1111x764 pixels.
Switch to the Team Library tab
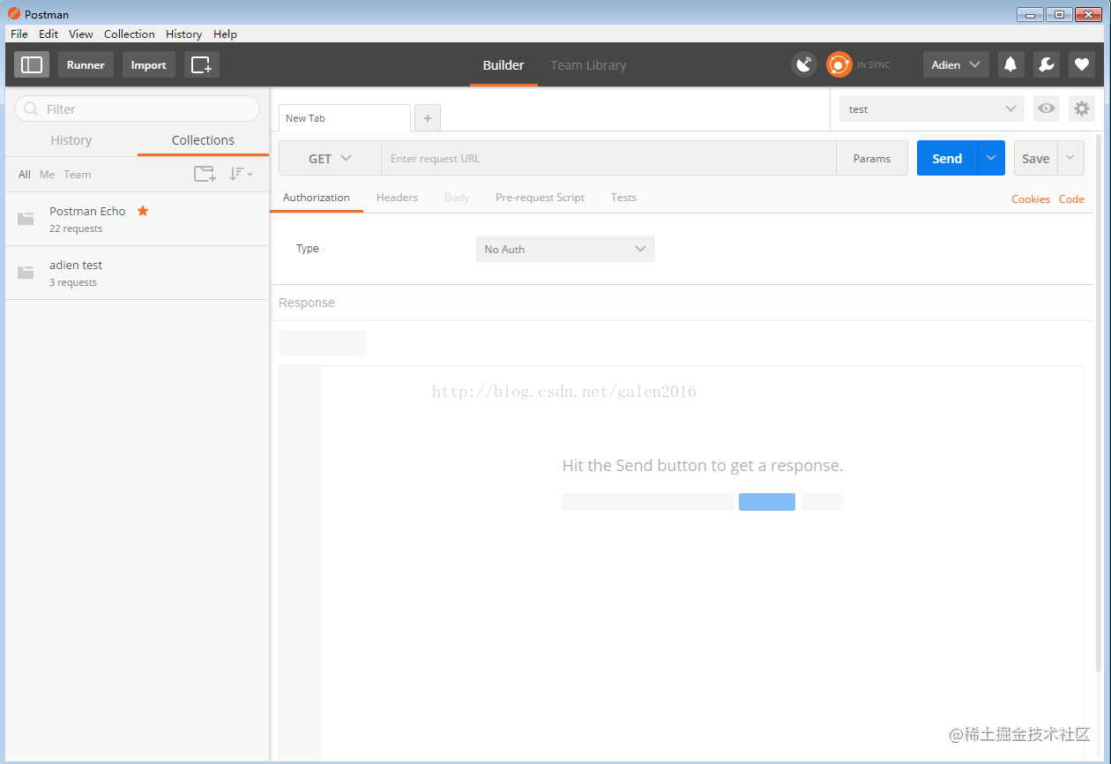click(588, 64)
